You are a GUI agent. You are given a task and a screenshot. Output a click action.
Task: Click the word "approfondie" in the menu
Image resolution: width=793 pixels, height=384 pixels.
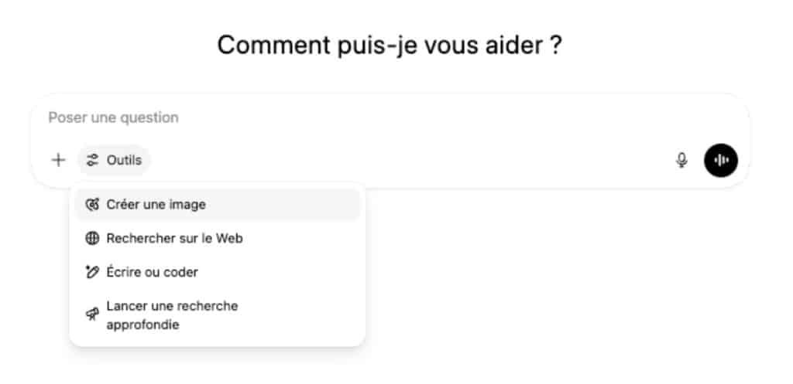click(142, 325)
